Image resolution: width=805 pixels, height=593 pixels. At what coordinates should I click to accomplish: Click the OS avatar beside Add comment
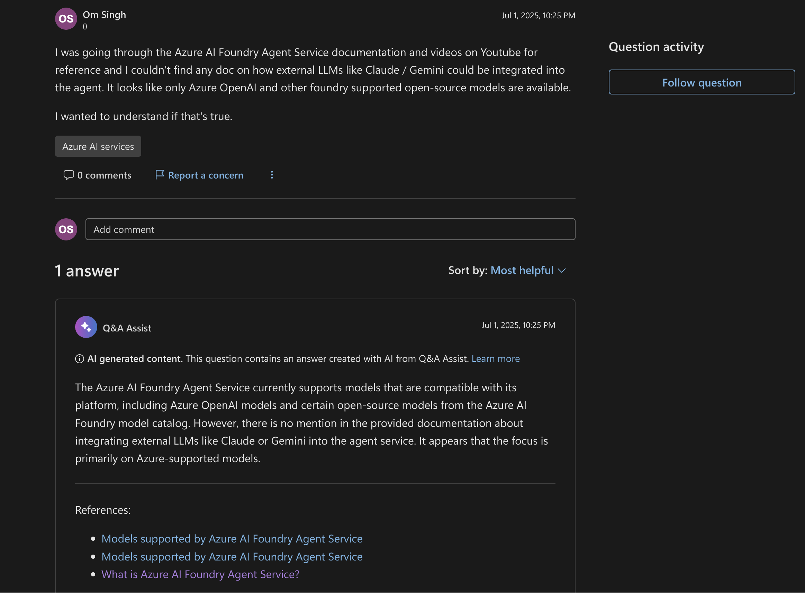(x=66, y=229)
